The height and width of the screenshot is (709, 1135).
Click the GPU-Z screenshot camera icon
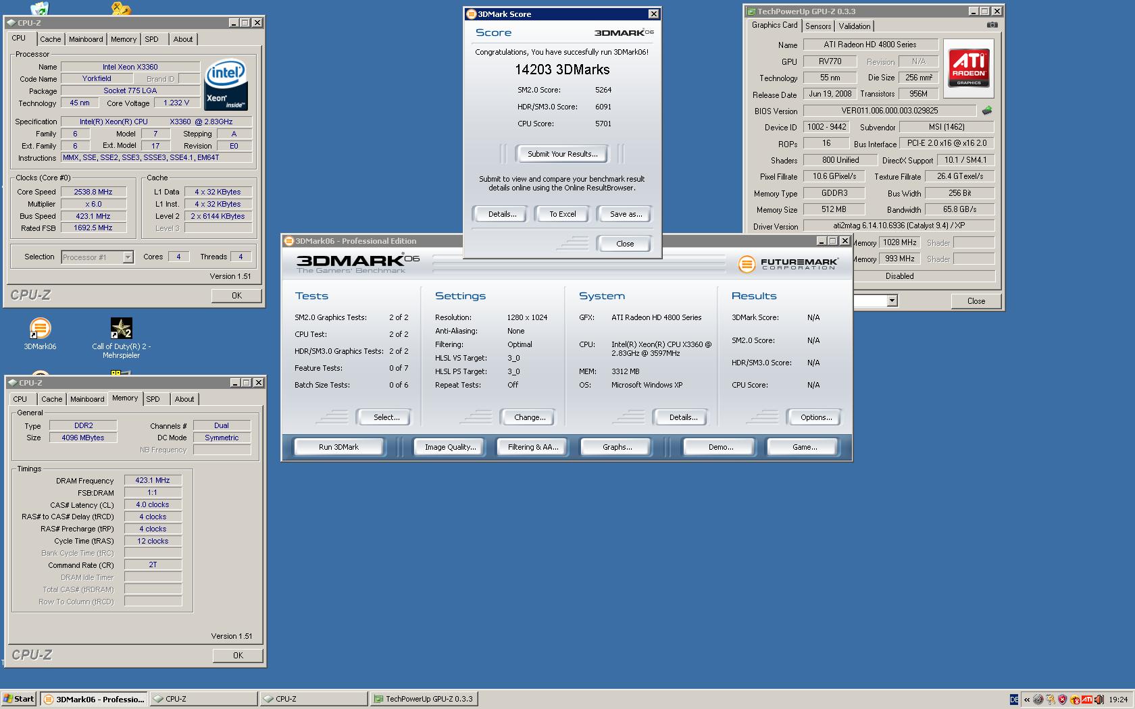(x=991, y=25)
